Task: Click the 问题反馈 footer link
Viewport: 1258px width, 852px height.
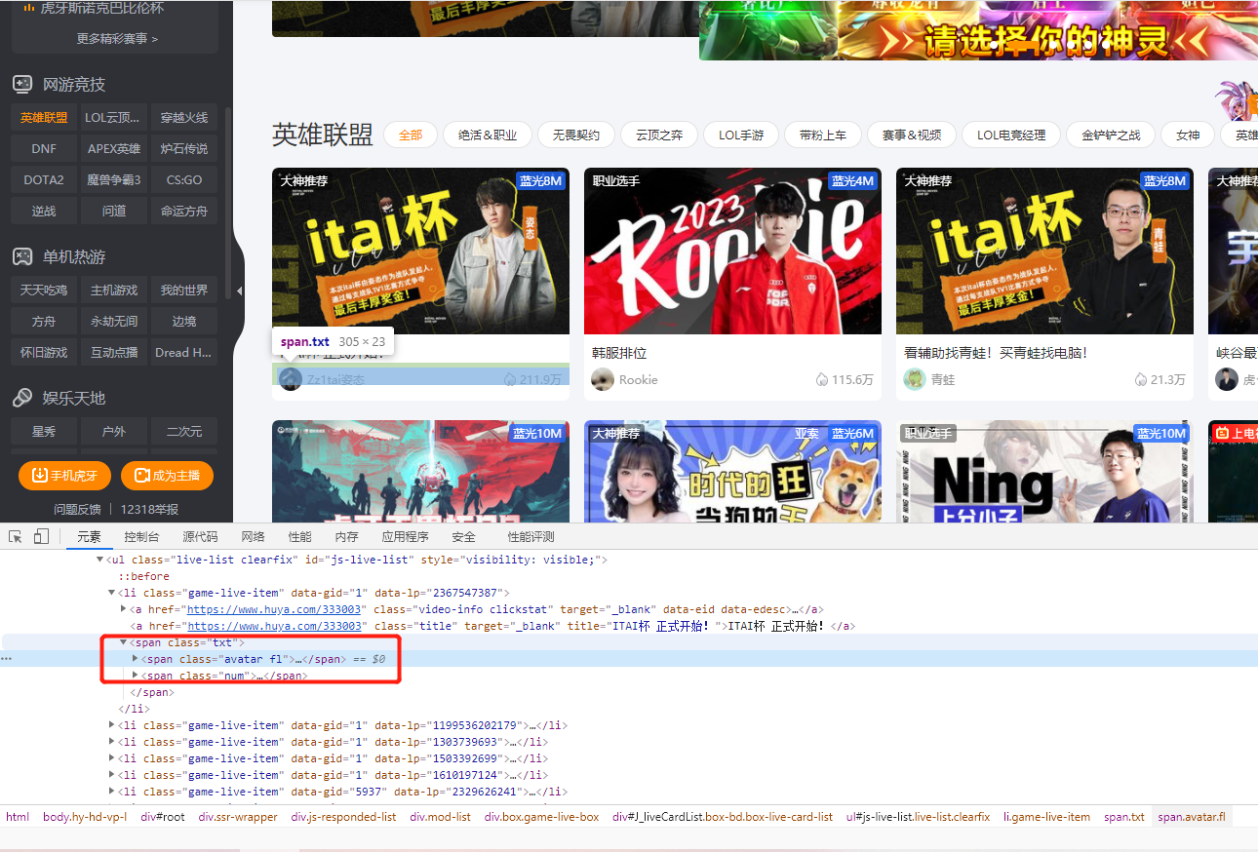Action: [77, 509]
